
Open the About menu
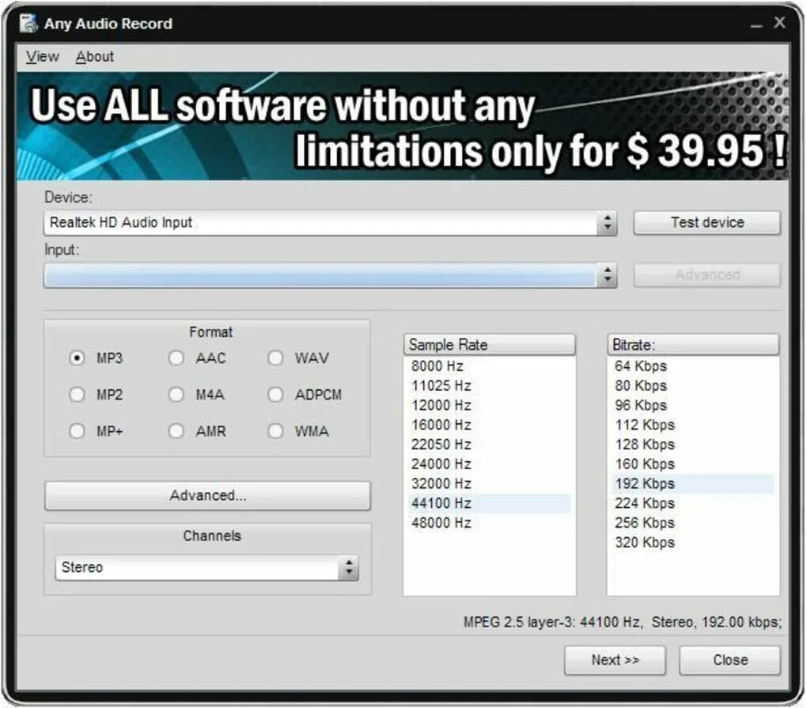[x=94, y=56]
